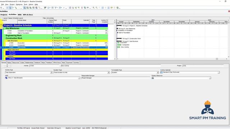Open the Admin menu

(x=31, y=5)
